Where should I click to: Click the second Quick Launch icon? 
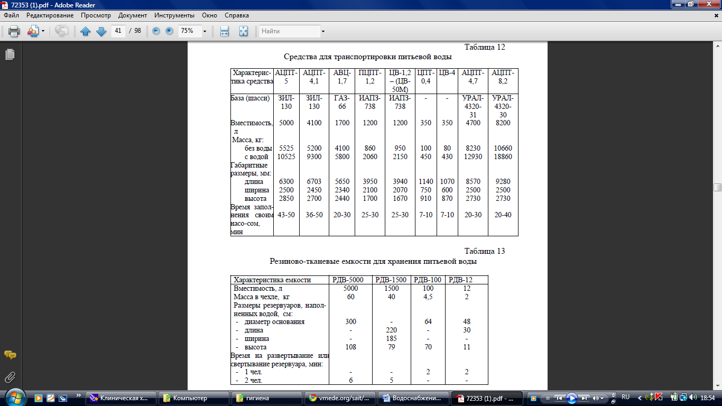pos(51,398)
